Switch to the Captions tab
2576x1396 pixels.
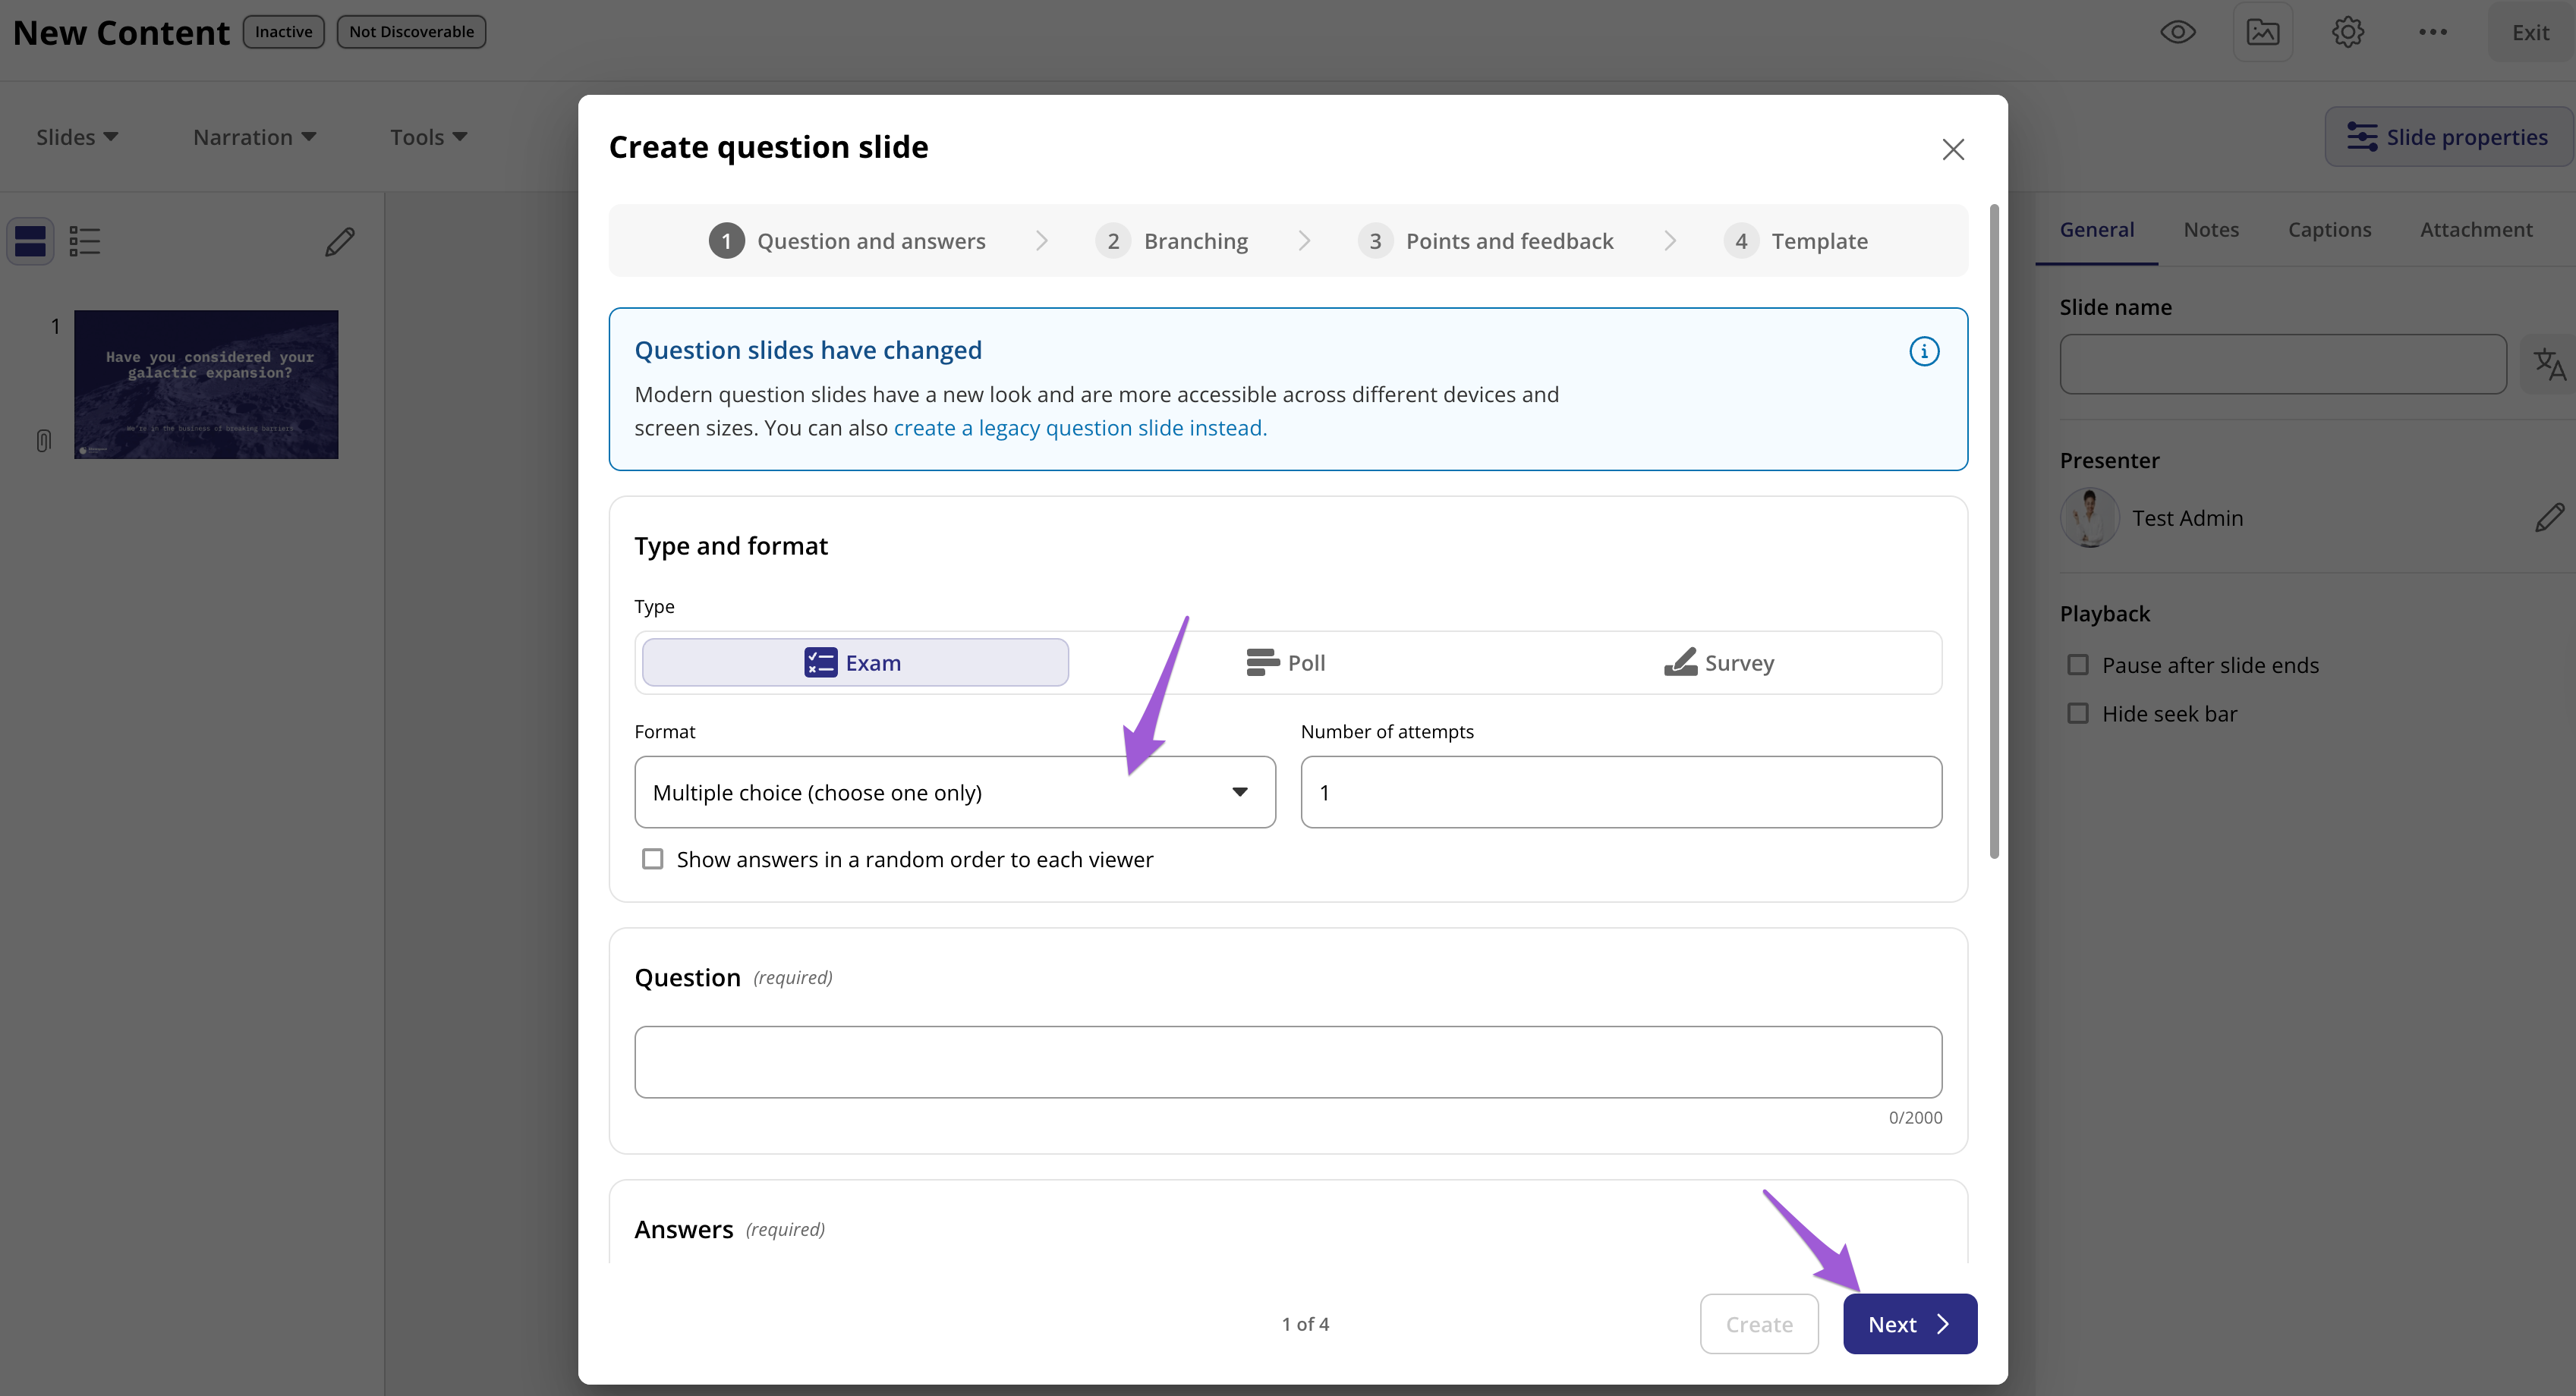2329,230
